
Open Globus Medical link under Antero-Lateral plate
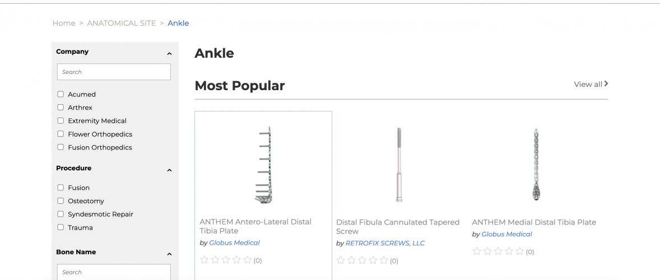pyautogui.click(x=234, y=243)
